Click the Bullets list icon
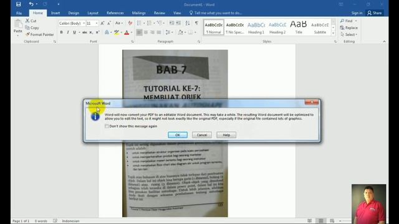The image size is (399, 224). click(139, 23)
